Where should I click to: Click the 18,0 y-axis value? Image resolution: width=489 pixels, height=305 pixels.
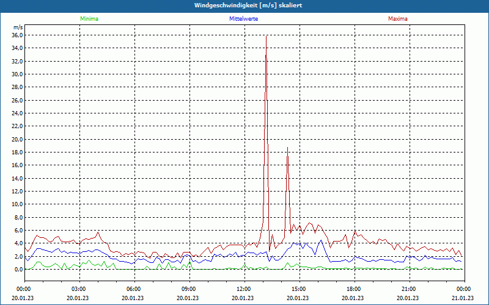tap(17, 152)
